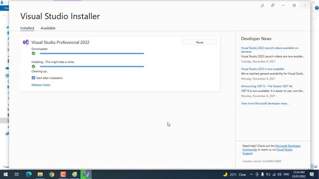Viewport: 319px width, 179px height.
Task: Open Visual Studio 2022 Launch videos news link
Action: [x=270, y=50]
